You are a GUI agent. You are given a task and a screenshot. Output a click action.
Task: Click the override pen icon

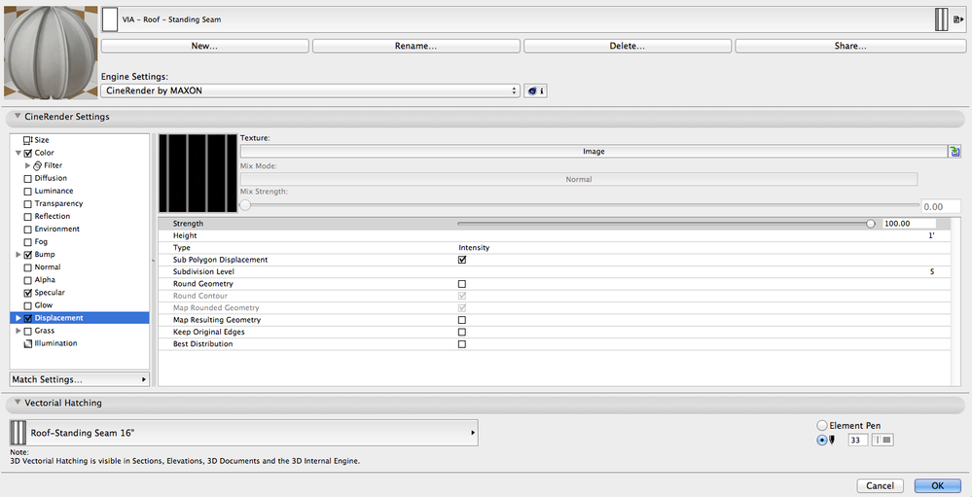pyautogui.click(x=832, y=440)
